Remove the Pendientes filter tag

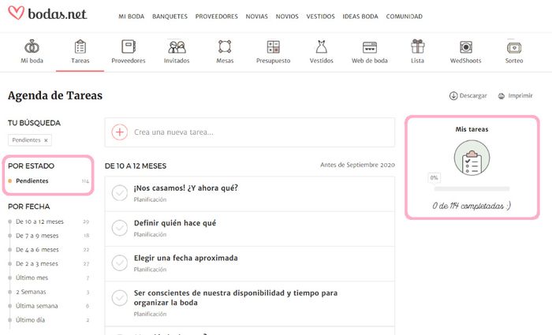point(46,140)
